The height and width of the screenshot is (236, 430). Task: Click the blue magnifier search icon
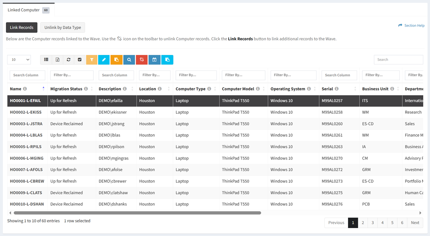point(129,60)
